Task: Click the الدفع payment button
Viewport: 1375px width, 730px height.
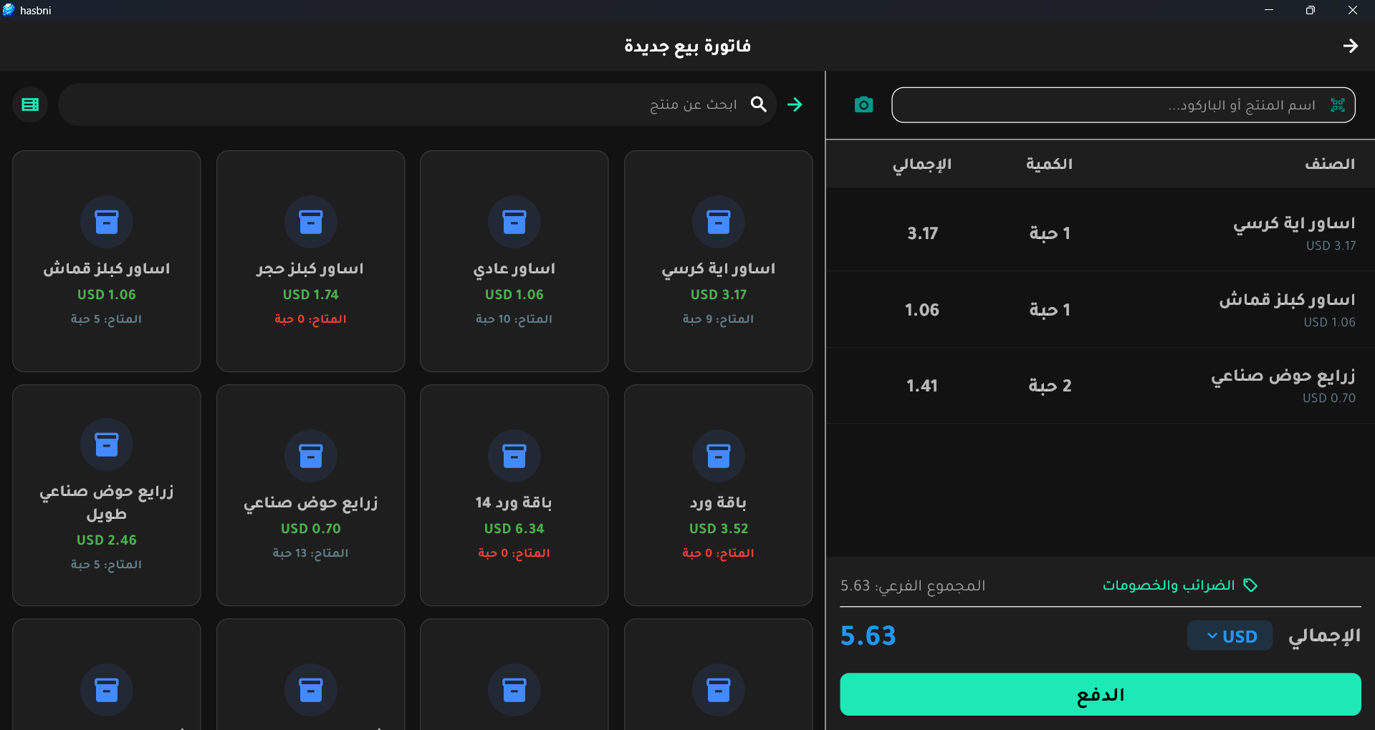Action: [1101, 694]
